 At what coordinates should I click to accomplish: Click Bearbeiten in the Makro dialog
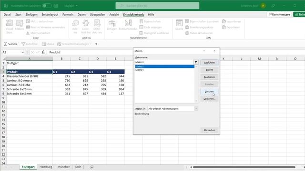[x=209, y=77]
